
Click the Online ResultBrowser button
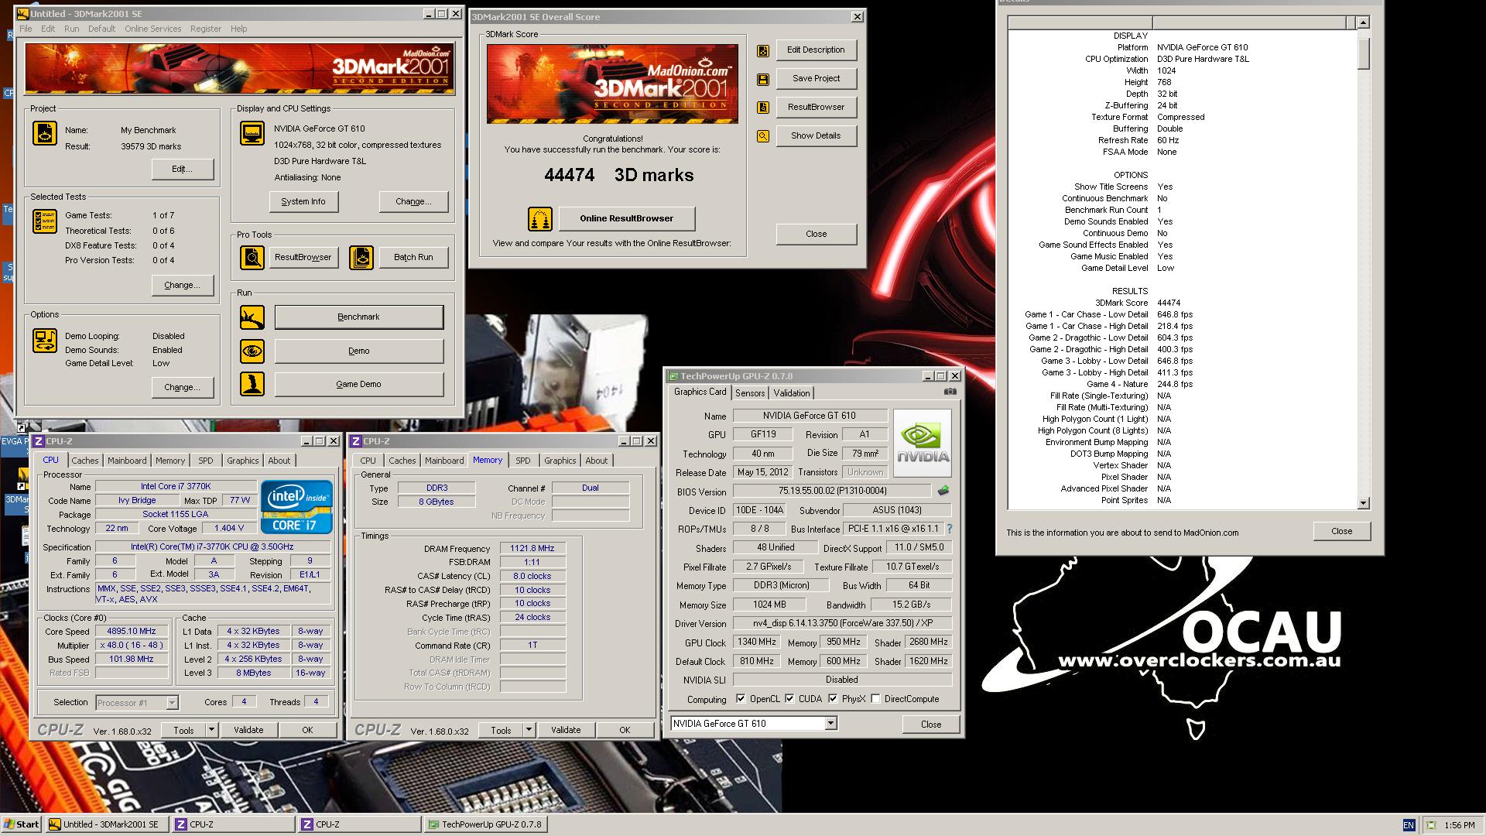pyautogui.click(x=627, y=218)
